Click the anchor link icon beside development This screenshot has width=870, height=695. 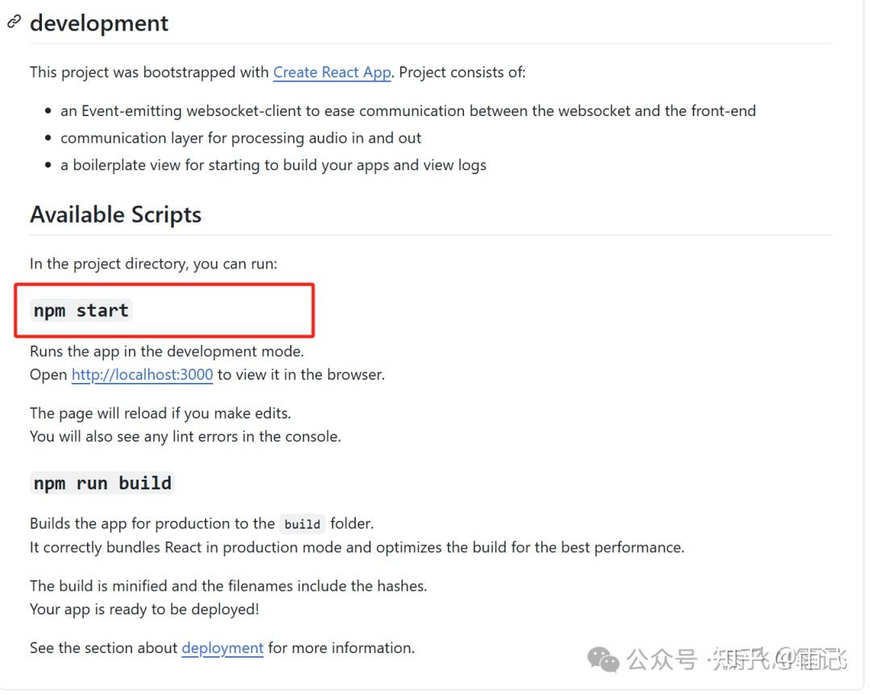(x=14, y=22)
